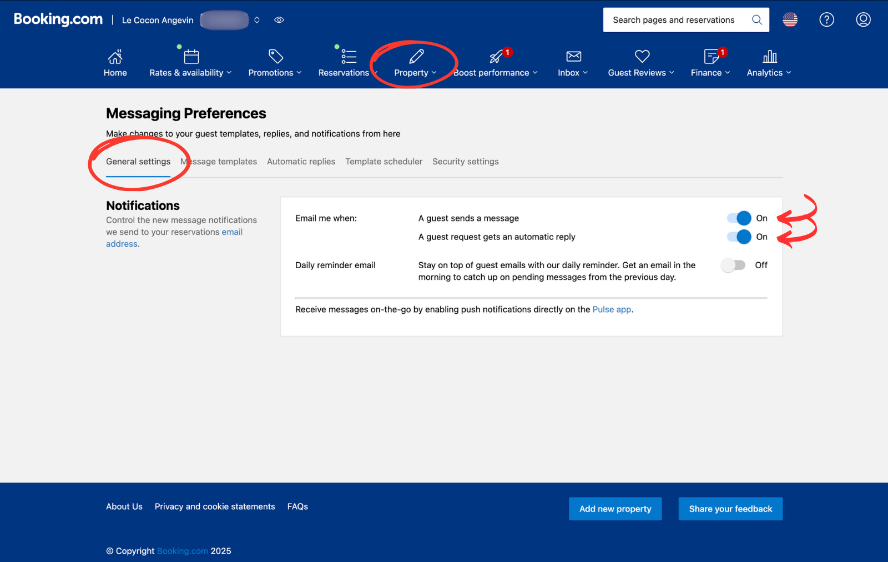The height and width of the screenshot is (562, 888).
Task: Open the Finance icon with notification badge
Action: coord(710,56)
